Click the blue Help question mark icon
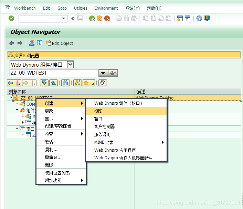Image resolution: width=243 pixels, height=209 pixels. click(199, 18)
